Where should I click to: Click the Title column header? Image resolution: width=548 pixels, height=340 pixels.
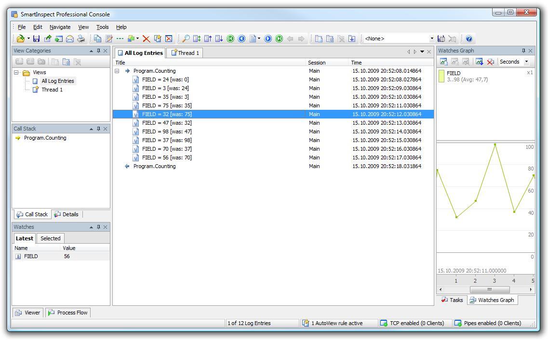[209, 63]
